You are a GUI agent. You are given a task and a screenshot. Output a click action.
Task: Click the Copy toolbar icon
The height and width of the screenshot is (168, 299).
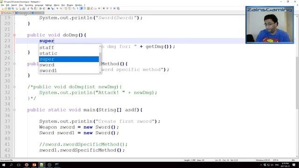pyautogui.click(x=32, y=8)
